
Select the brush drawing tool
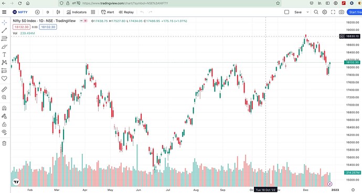tap(4, 47)
